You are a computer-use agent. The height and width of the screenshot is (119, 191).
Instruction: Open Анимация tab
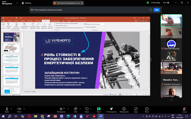pyautogui.click(x=38, y=21)
